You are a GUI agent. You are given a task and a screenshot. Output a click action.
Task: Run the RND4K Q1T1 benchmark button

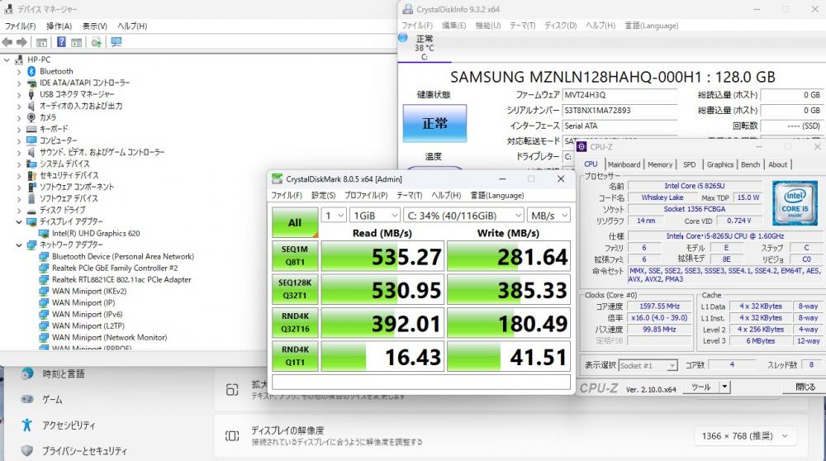coord(295,356)
